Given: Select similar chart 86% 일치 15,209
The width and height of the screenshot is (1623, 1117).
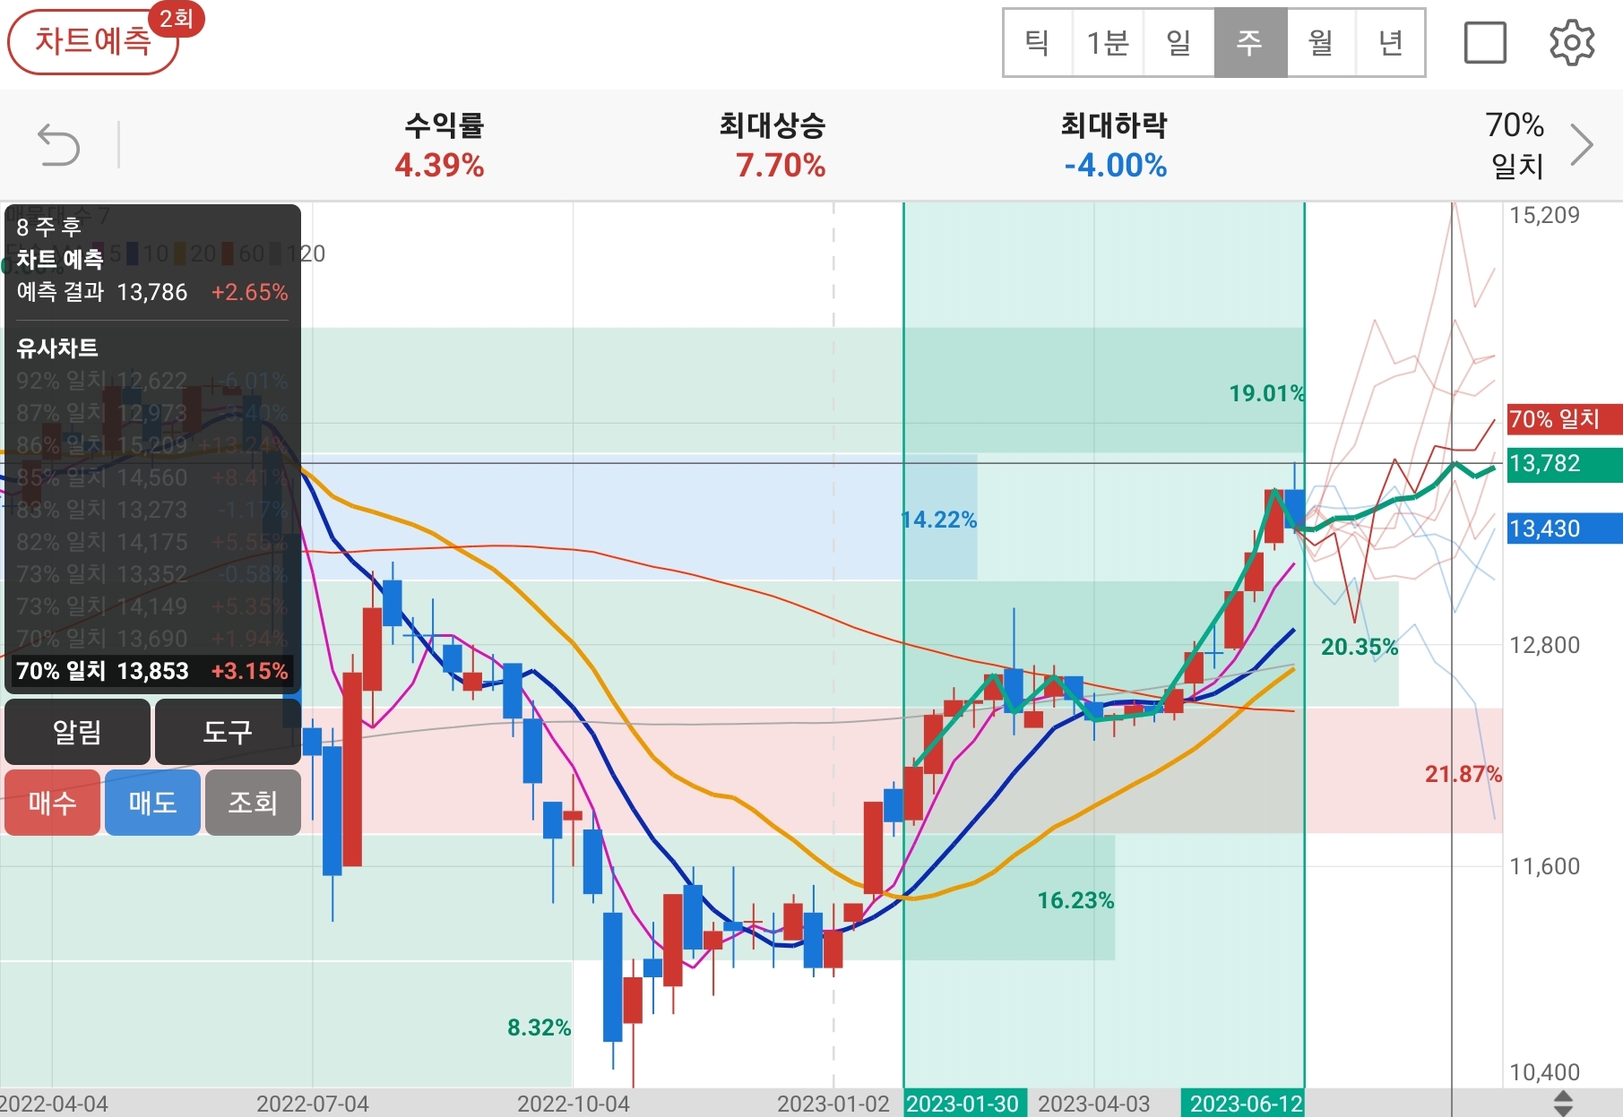Looking at the screenshot, I should pyautogui.click(x=152, y=445).
